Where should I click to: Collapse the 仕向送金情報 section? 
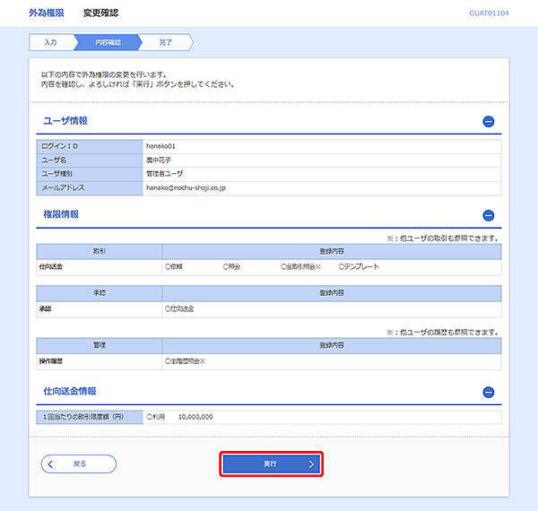[x=489, y=392]
